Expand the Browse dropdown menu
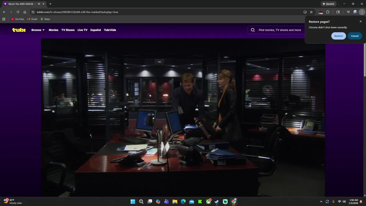The image size is (366, 206). [38, 30]
